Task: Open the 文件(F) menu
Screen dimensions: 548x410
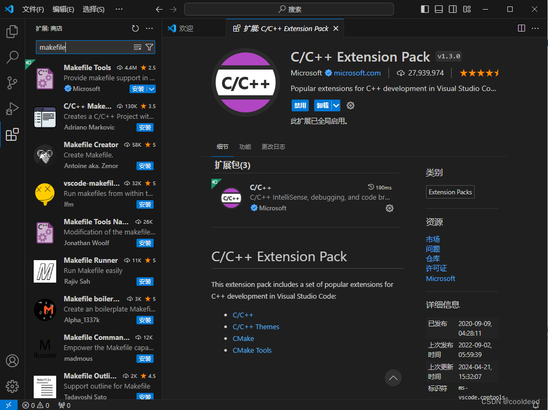Action: click(33, 9)
